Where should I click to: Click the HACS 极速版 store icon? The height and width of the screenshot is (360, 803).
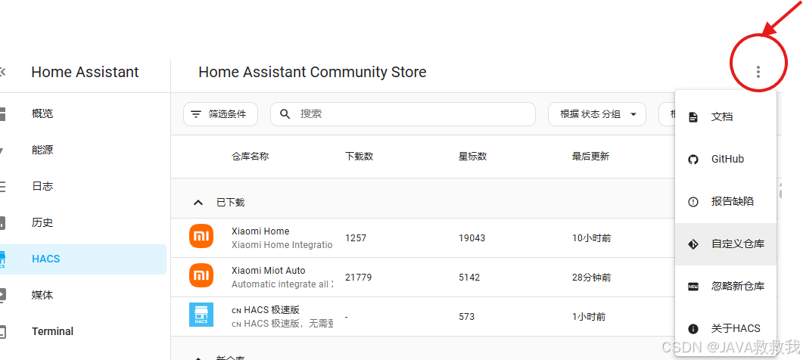(201, 315)
